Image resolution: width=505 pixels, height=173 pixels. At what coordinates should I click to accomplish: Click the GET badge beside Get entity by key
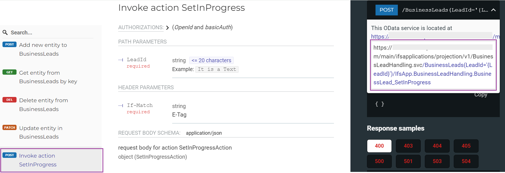[x=9, y=72]
